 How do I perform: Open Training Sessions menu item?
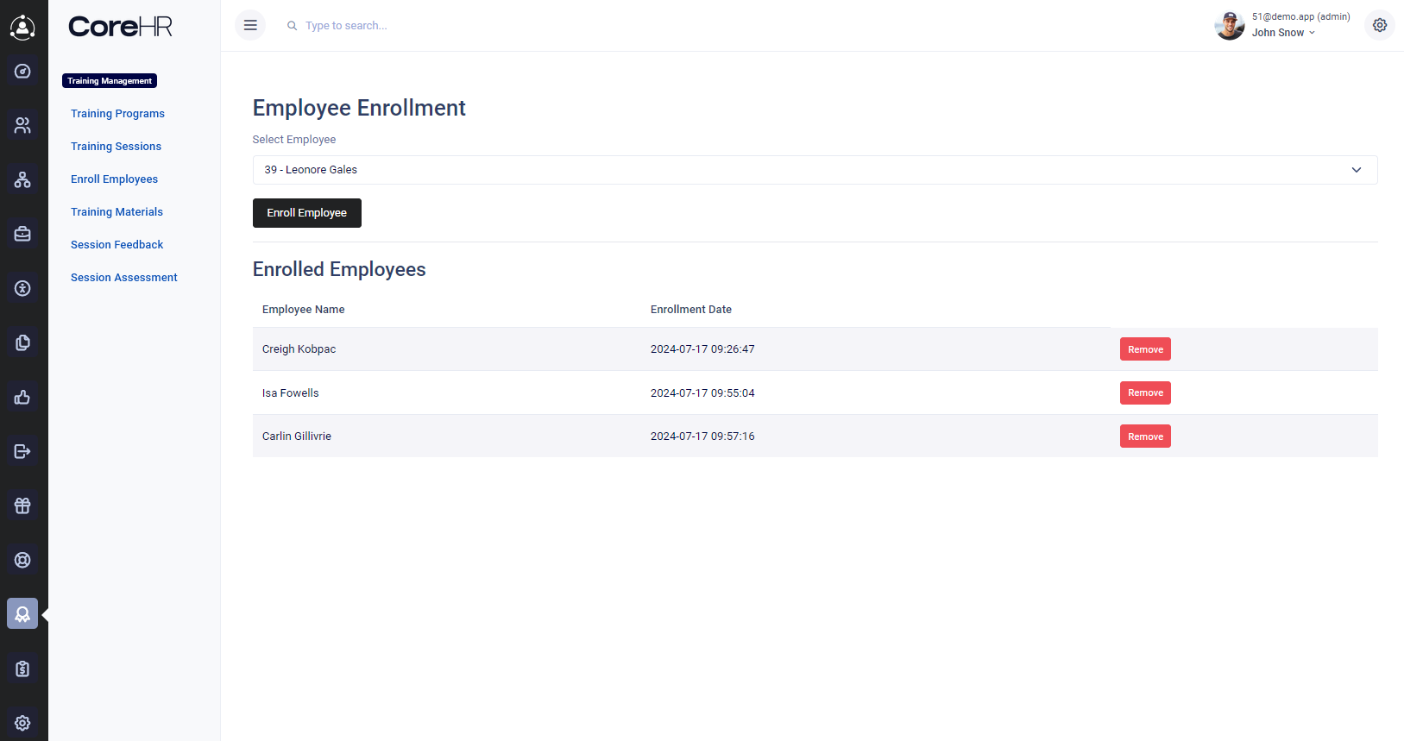[116, 147]
